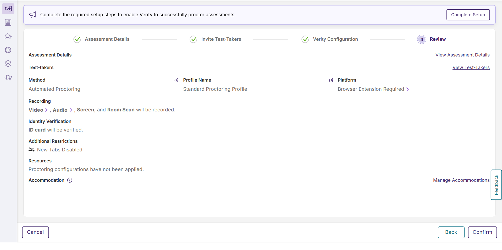Click the Recording heading

point(40,101)
